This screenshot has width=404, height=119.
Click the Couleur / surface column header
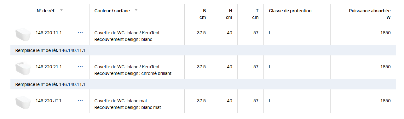112,11
